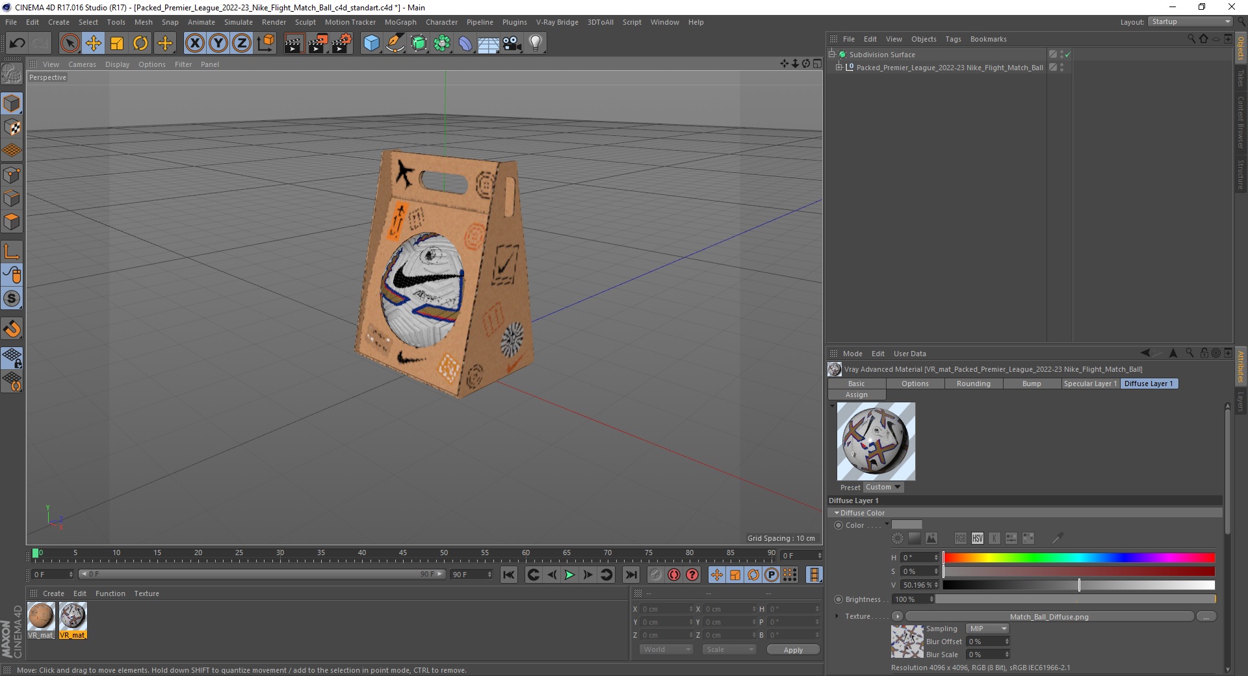This screenshot has height=676, width=1248.
Task: Open the deformer Bend icon
Action: point(465,44)
